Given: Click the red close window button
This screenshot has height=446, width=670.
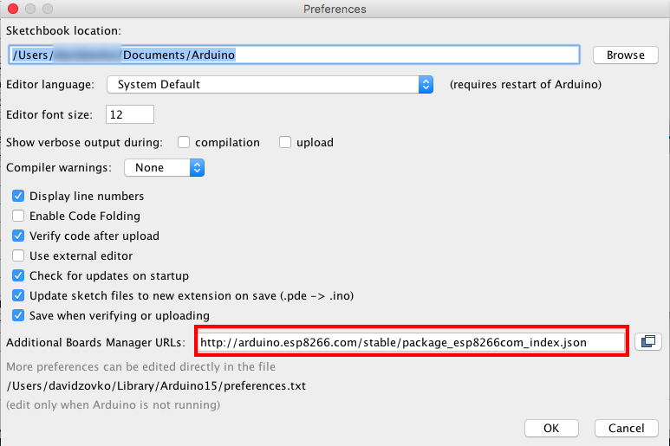Looking at the screenshot, I should click(12, 9).
